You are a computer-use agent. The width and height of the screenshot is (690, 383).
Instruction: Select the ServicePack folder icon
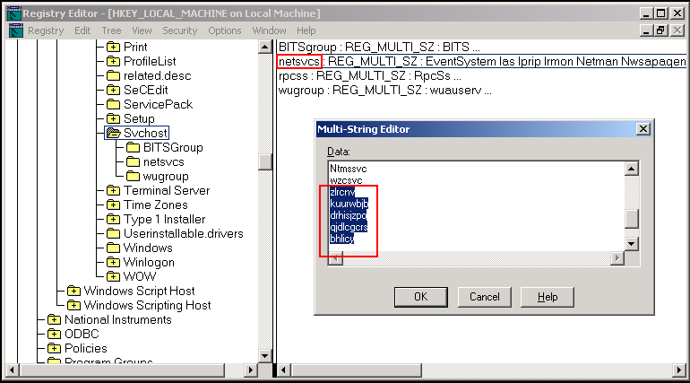pyautogui.click(x=113, y=104)
